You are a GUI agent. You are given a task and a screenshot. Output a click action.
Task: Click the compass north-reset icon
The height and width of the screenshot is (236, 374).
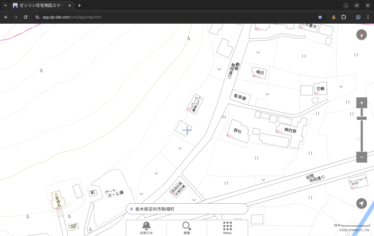(361, 35)
